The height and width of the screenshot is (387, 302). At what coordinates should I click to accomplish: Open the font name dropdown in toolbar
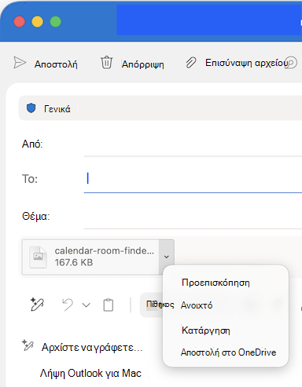154,305
